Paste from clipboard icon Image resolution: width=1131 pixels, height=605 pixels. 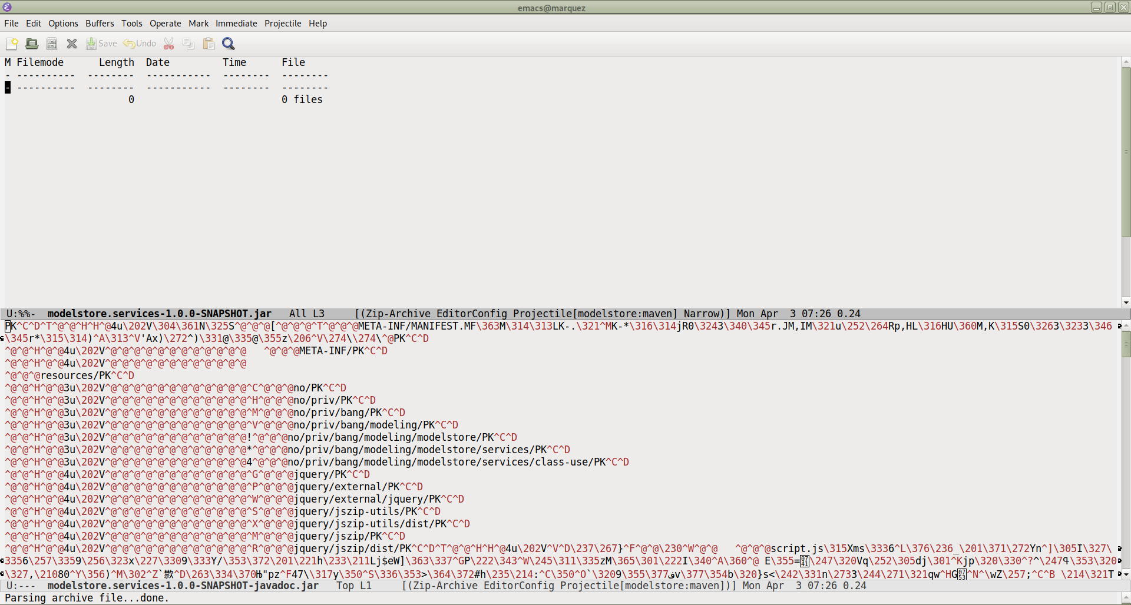point(208,43)
